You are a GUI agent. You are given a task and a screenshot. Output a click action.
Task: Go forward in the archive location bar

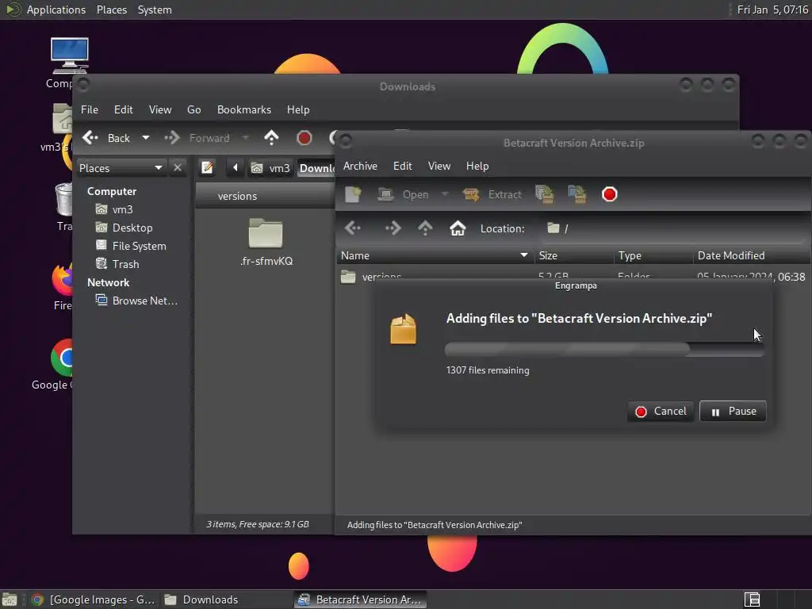(x=393, y=228)
